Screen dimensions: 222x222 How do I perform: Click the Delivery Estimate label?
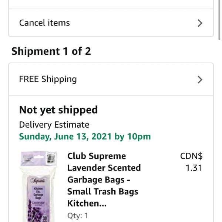tap(54, 125)
